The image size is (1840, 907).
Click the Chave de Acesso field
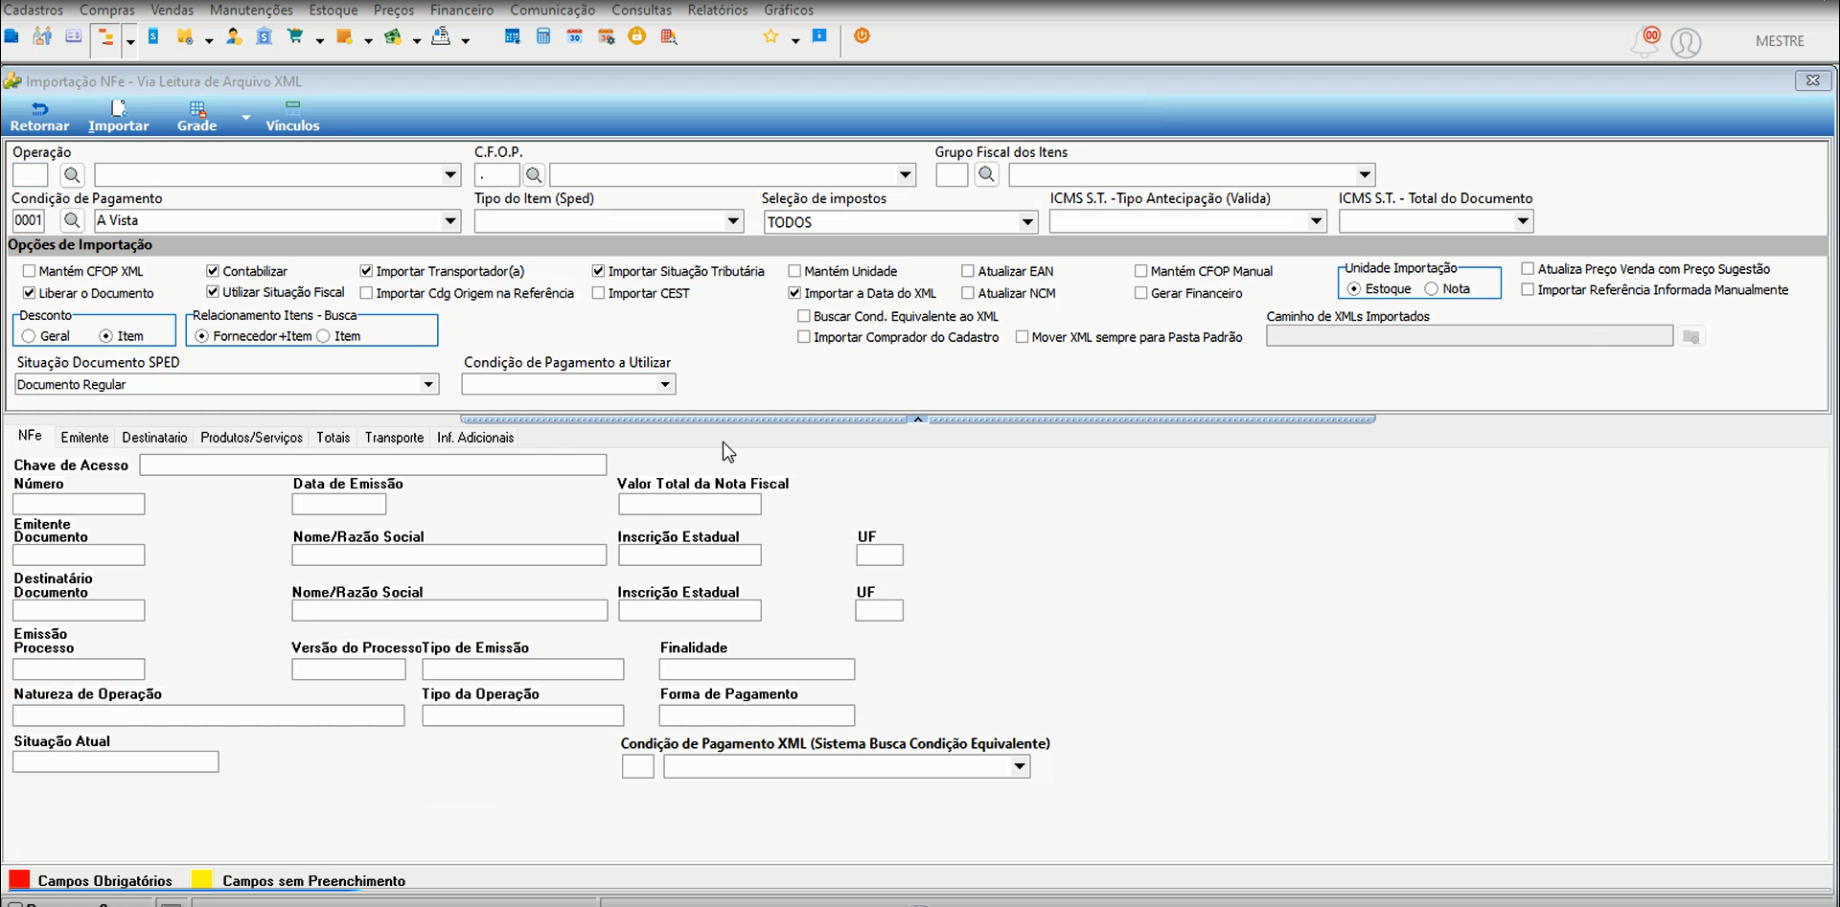[373, 465]
